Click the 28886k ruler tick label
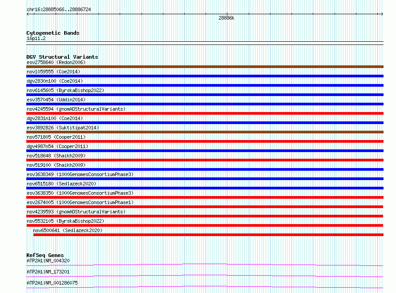 tap(226, 18)
